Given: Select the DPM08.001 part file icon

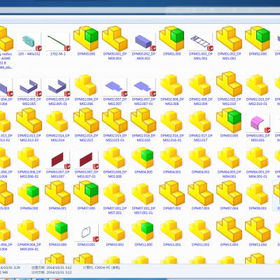Looking at the screenshot, I should (x=258, y=194).
